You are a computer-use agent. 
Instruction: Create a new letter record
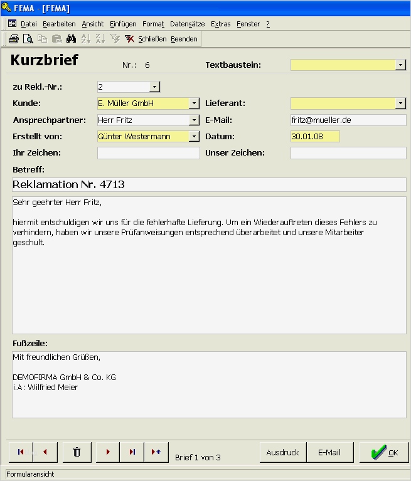[156, 452]
